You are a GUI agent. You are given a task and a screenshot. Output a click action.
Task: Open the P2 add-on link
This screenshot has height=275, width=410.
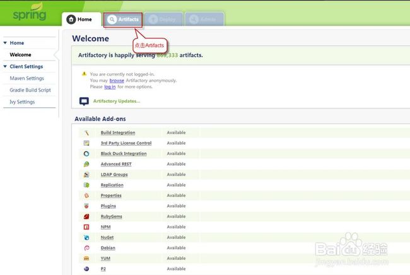(x=103, y=269)
